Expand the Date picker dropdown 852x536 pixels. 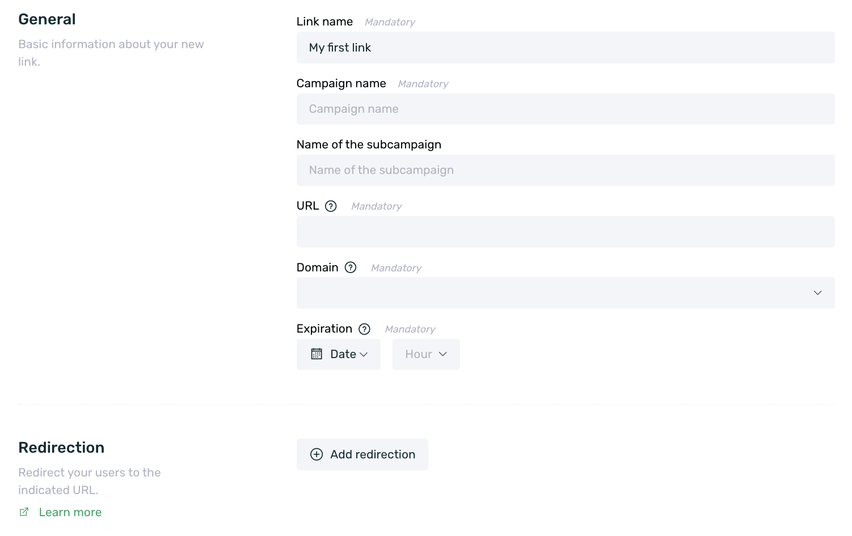coord(339,354)
